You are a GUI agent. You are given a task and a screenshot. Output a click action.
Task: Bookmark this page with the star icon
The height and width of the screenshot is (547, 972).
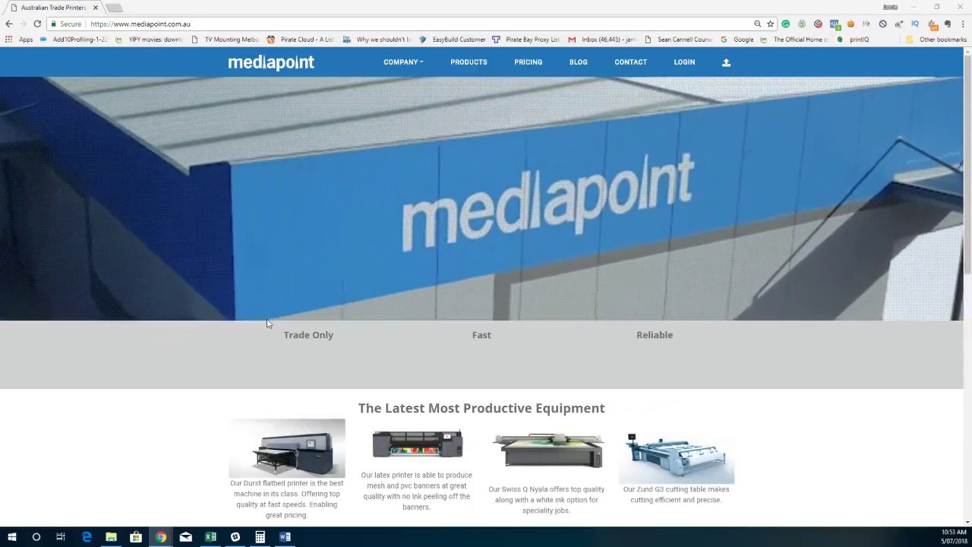click(770, 24)
